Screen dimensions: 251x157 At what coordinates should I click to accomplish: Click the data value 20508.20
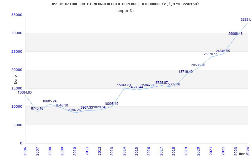pos(198,65)
